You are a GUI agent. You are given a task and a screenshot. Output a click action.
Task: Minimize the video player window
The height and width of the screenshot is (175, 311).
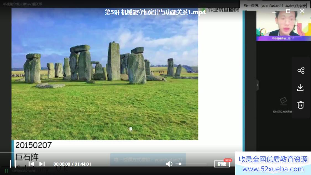click(274, 12)
